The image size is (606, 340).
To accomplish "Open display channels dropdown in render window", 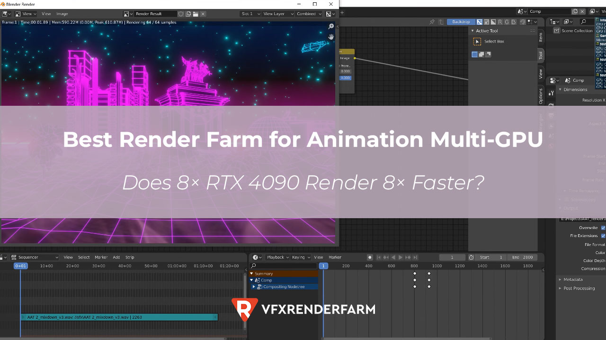I will (330, 14).
